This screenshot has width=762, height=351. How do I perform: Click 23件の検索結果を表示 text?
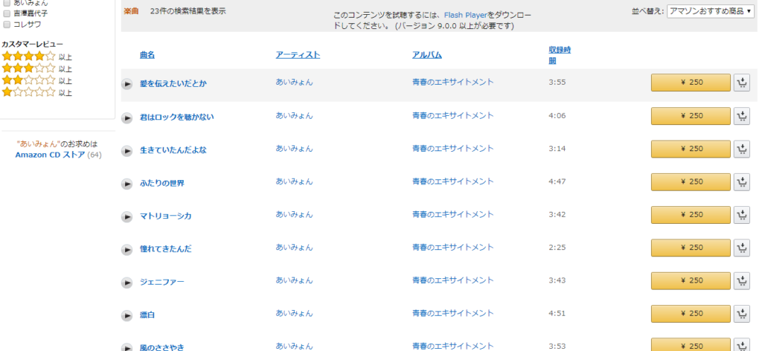188,10
